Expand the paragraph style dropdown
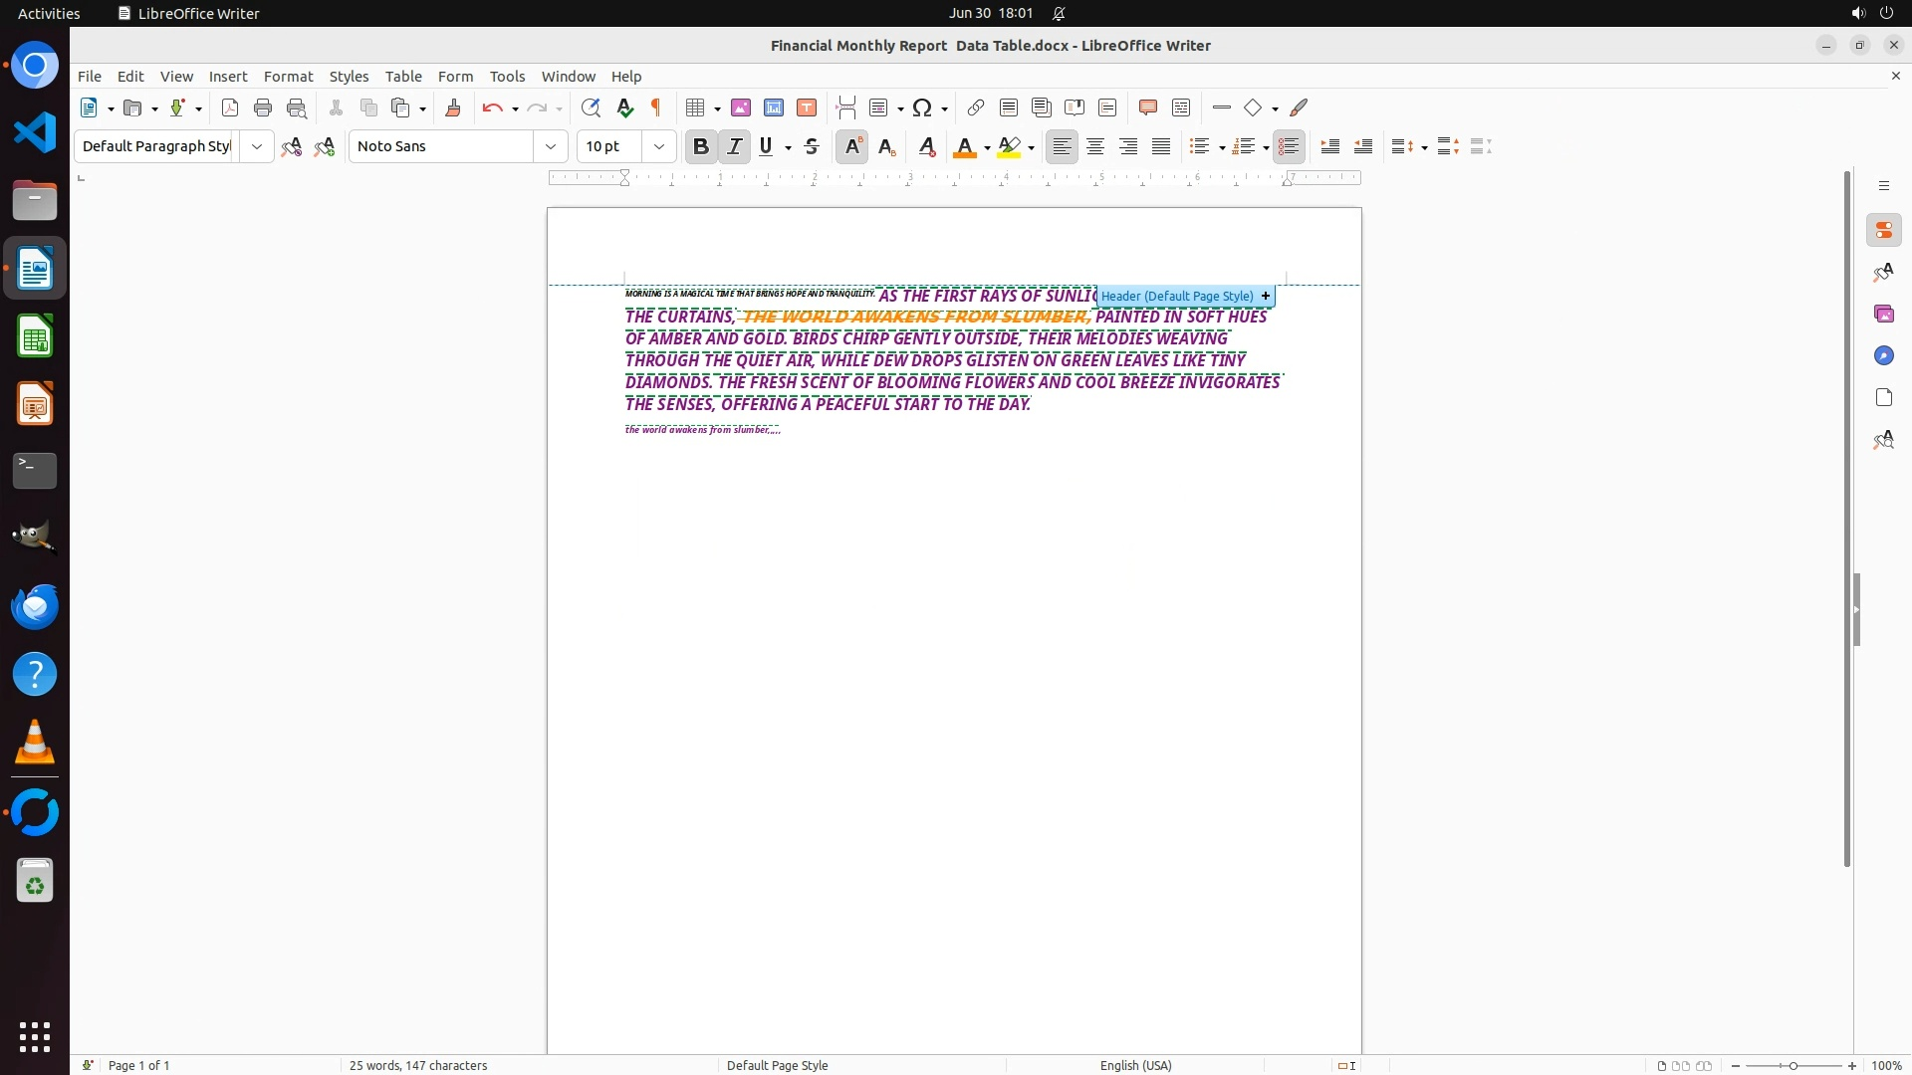 point(257,146)
